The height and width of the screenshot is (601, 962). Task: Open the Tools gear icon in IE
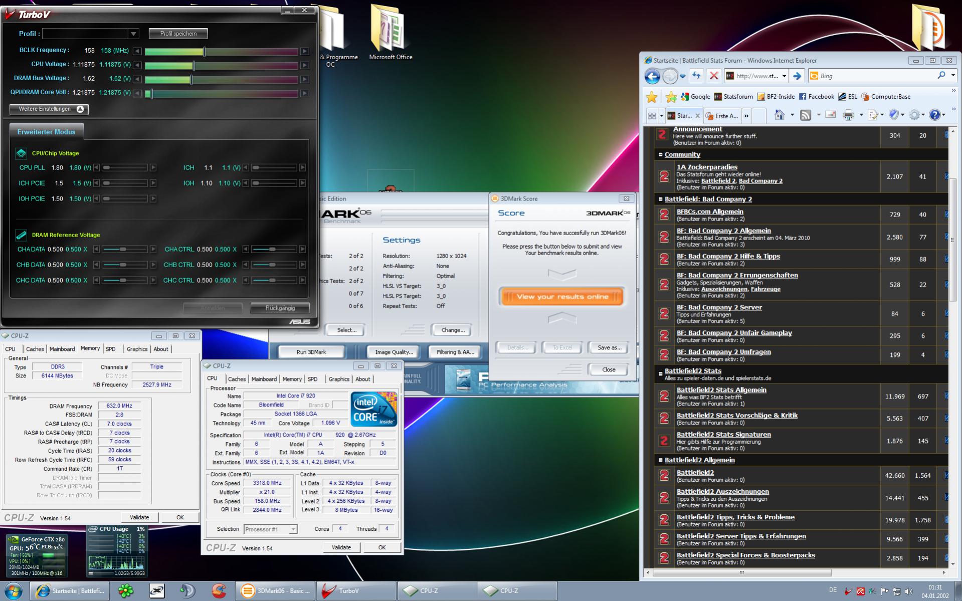pos(914,115)
